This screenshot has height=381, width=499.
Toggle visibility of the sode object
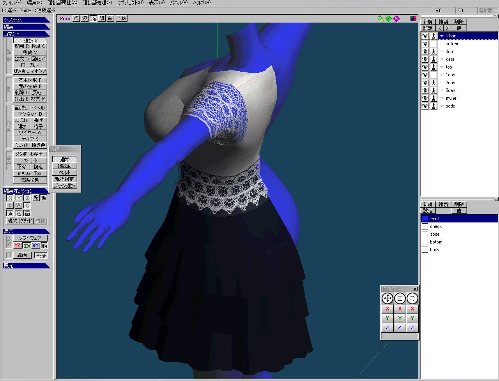click(x=425, y=106)
